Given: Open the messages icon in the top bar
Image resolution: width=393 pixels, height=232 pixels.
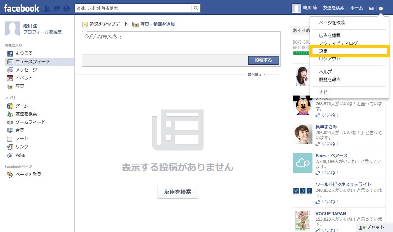Looking at the screenshot, I should [x=57, y=9].
